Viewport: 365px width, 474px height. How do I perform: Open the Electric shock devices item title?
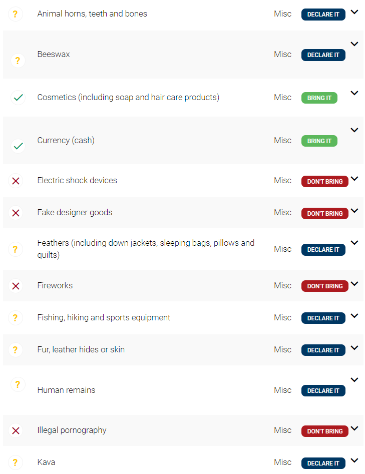(x=77, y=181)
